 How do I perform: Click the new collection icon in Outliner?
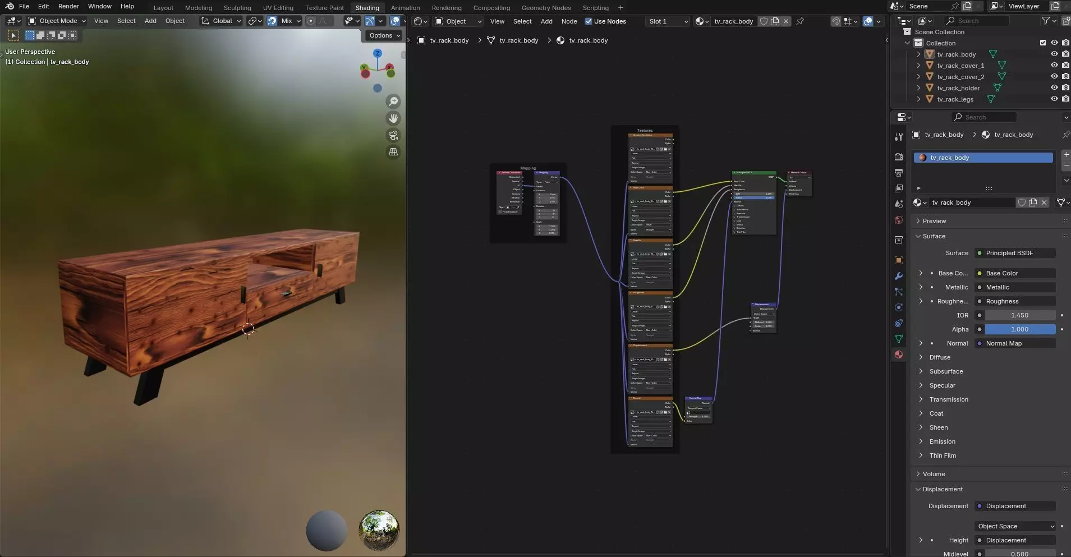1065,21
